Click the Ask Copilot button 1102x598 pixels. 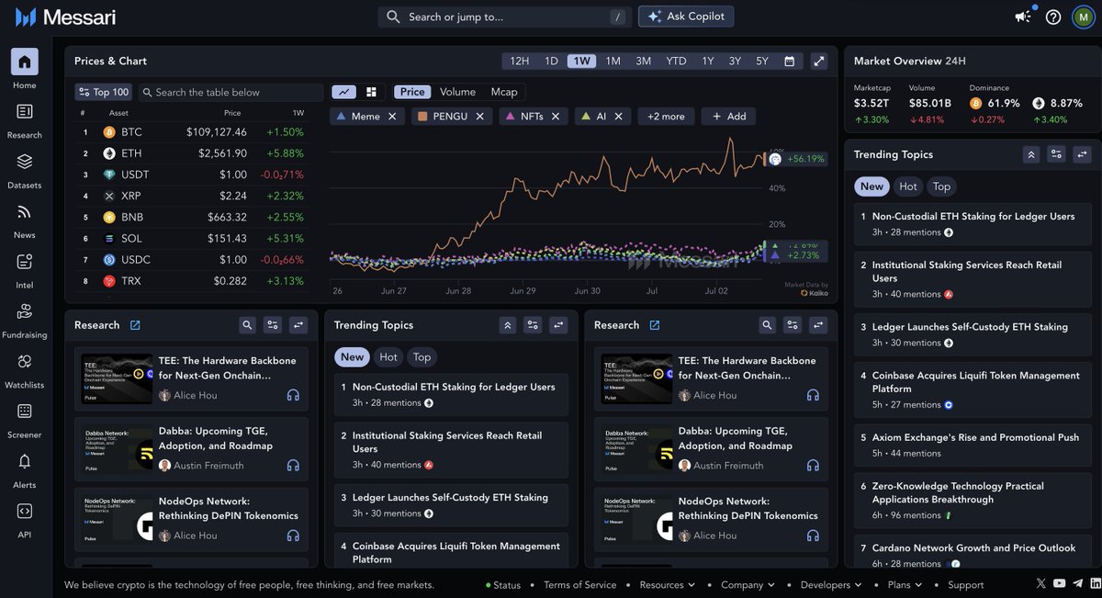point(686,17)
